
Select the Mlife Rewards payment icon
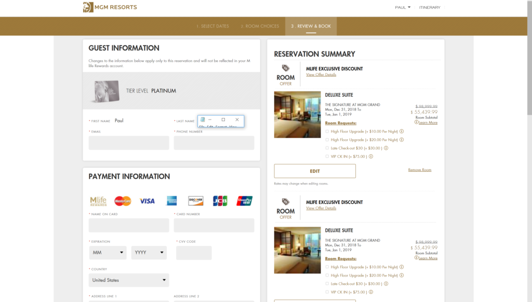pos(98,201)
